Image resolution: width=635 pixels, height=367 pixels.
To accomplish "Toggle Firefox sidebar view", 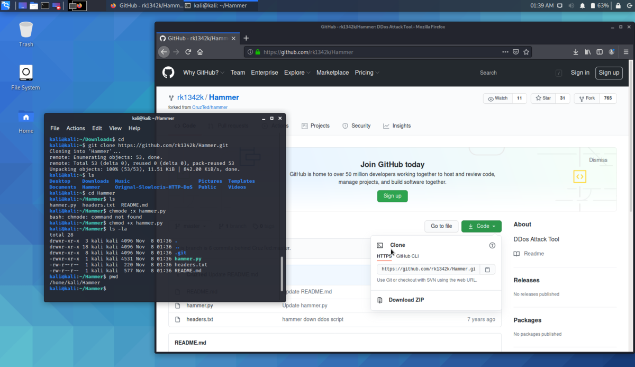I will point(600,52).
